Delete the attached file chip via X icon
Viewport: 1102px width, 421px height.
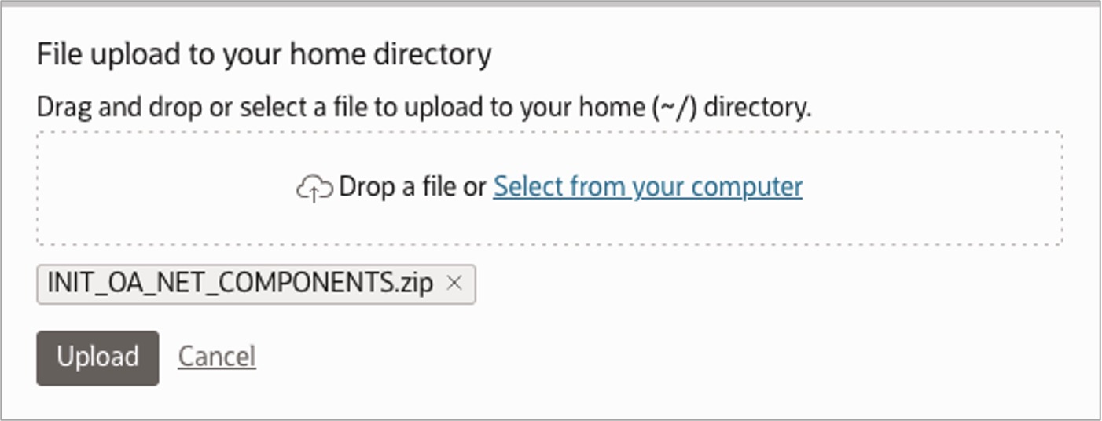pyautogui.click(x=454, y=284)
